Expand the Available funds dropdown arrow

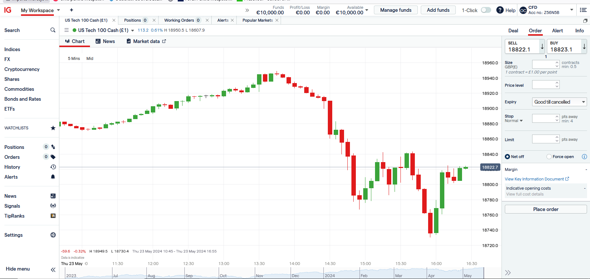[367, 10]
